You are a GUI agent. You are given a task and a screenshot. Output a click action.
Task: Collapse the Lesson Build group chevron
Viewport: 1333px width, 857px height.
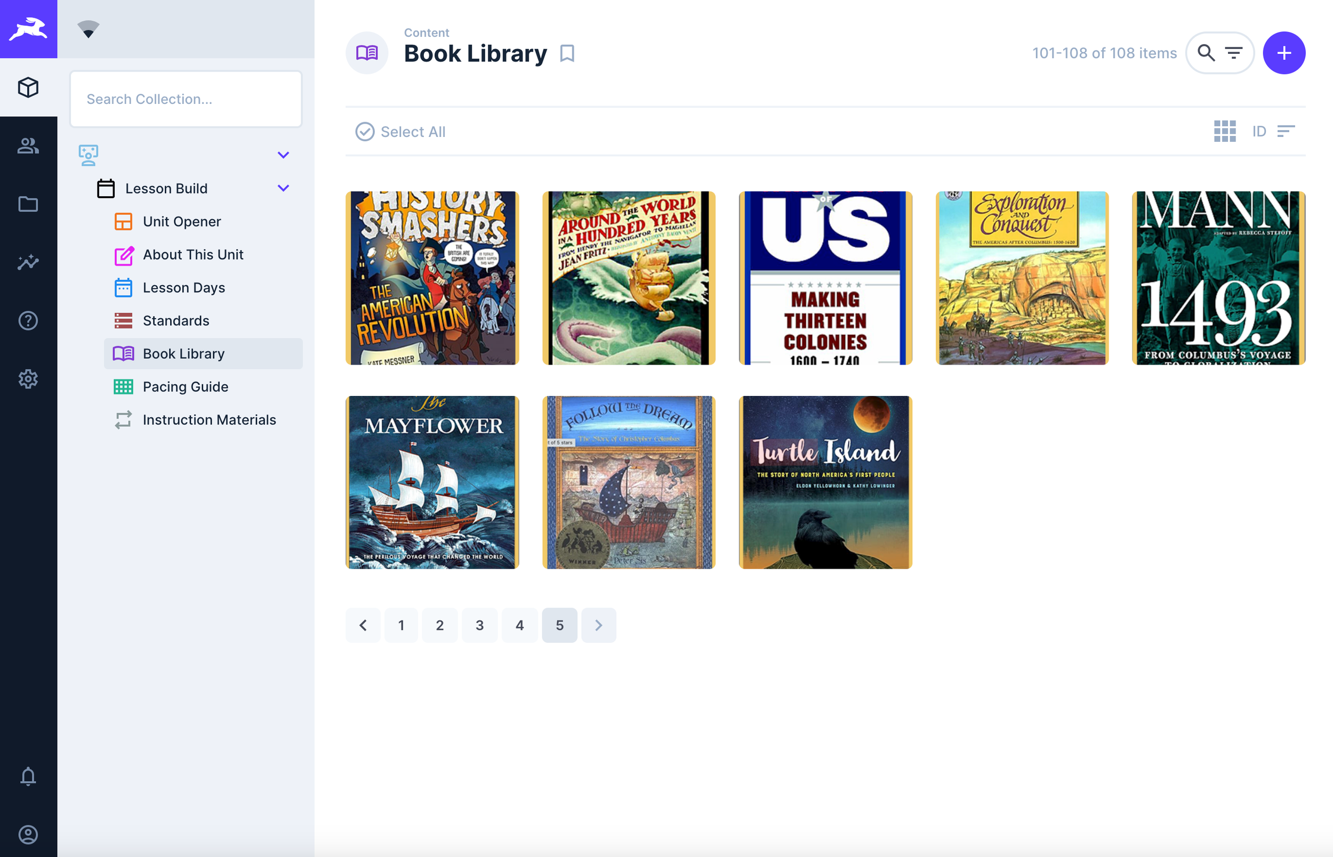click(283, 188)
